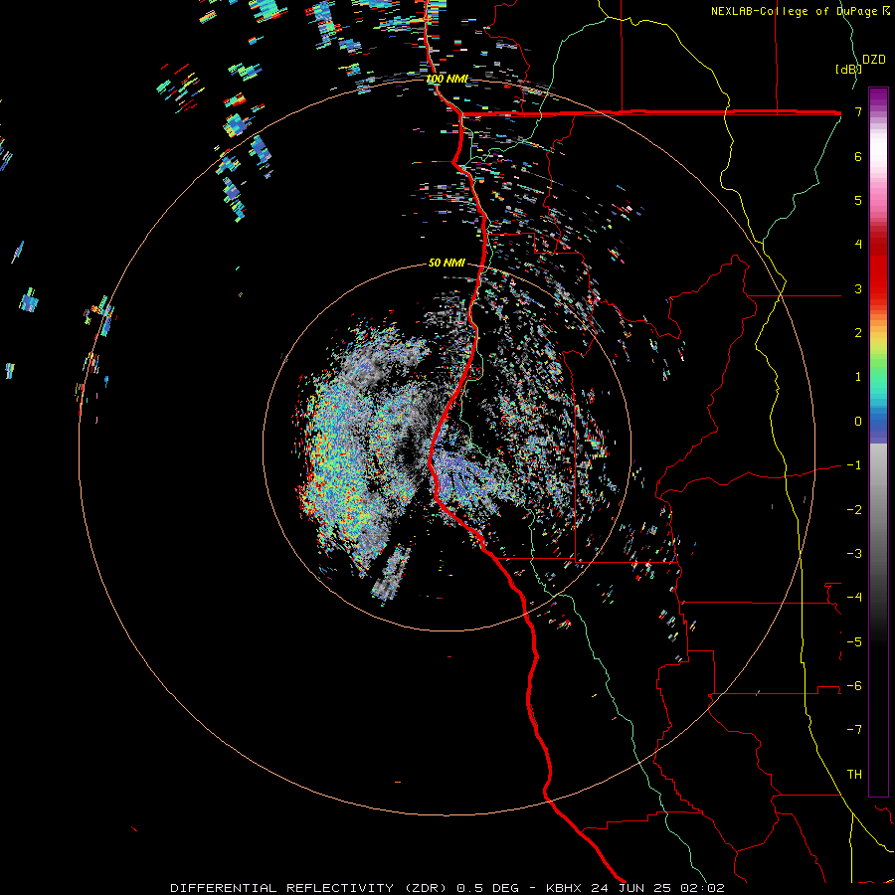The width and height of the screenshot is (895, 895).
Task: Click the TH threshold label on legend
Action: (854, 775)
